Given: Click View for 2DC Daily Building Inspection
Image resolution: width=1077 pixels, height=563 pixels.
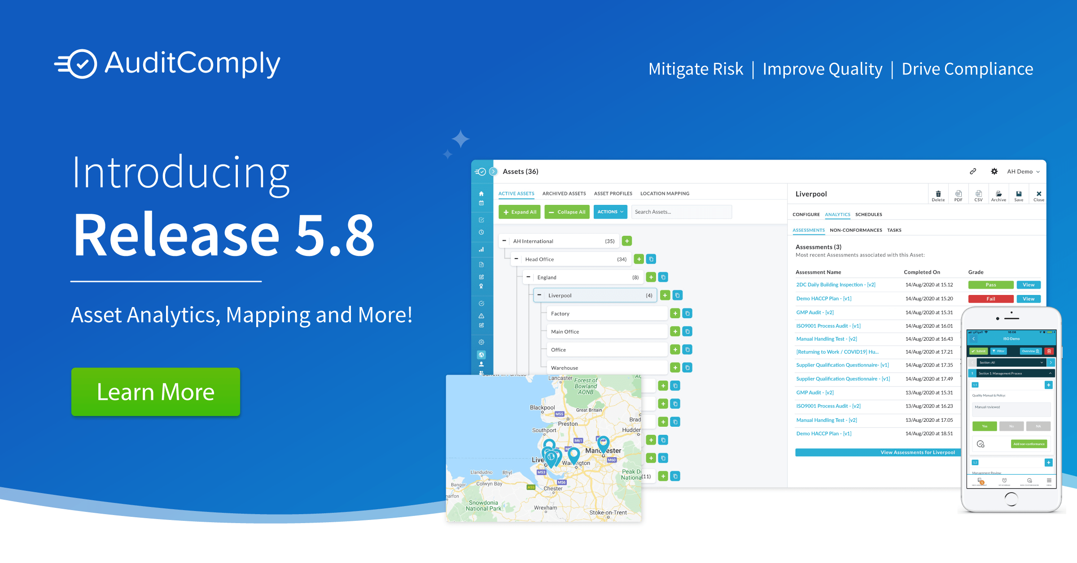Looking at the screenshot, I should tap(1029, 285).
